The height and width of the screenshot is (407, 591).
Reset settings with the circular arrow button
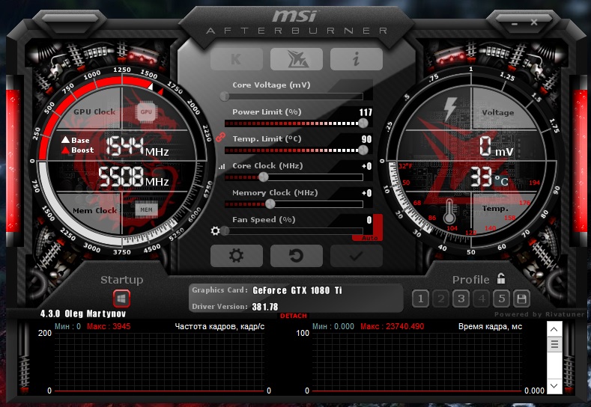(x=297, y=256)
